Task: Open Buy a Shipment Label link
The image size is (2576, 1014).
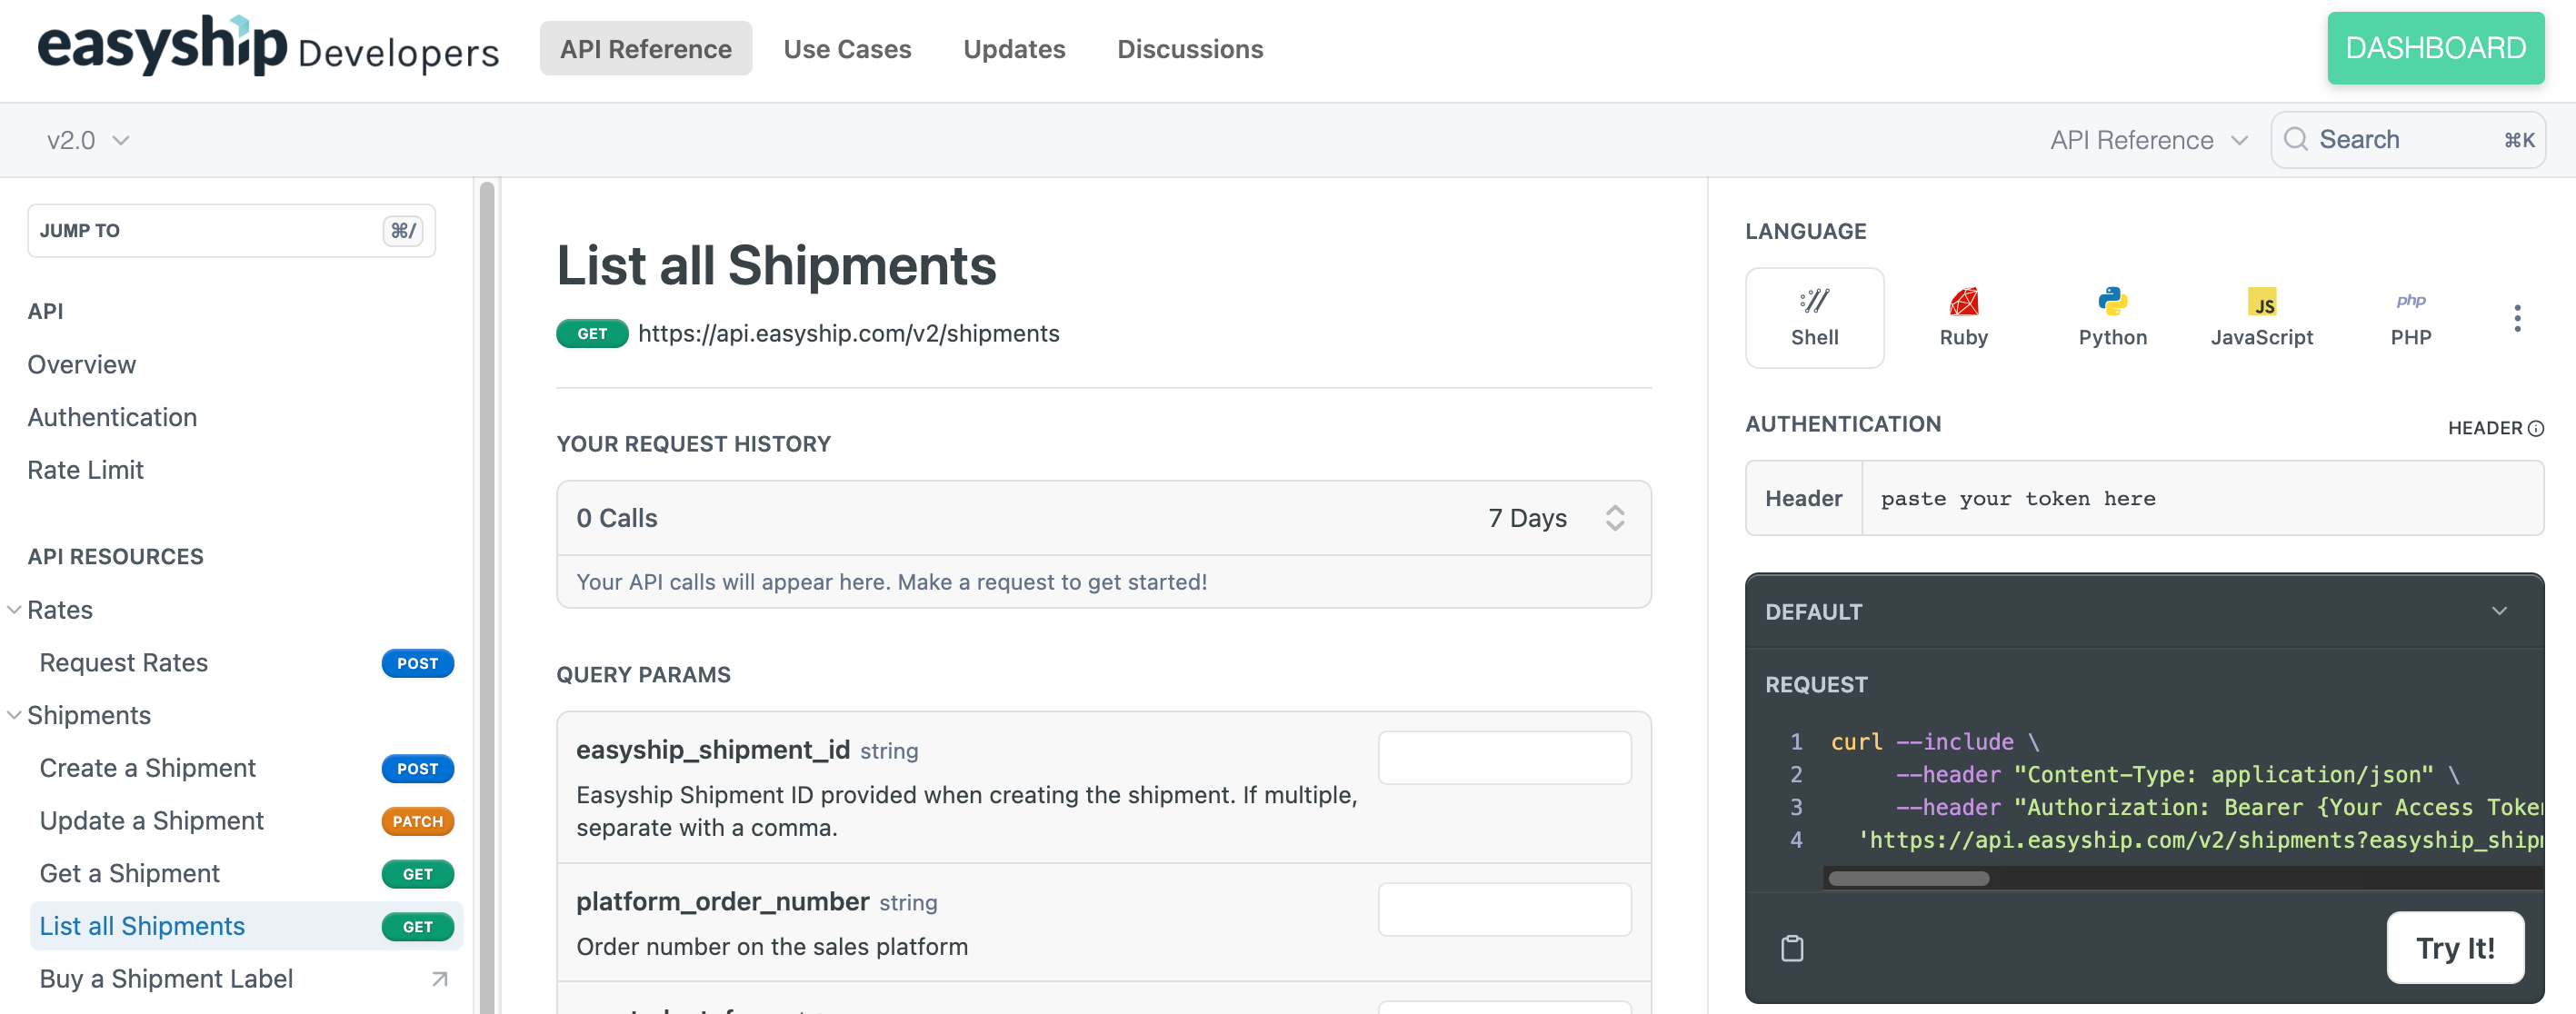Action: 166,979
